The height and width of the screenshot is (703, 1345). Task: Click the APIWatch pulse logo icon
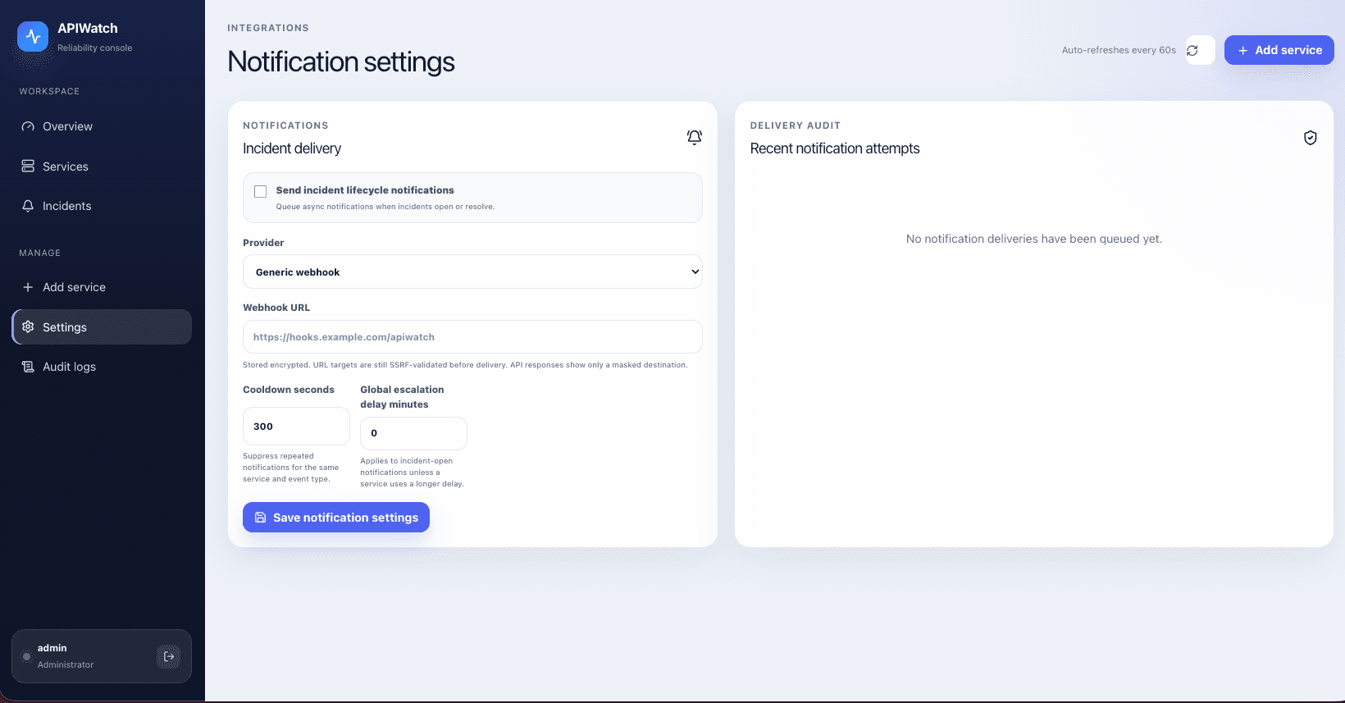coord(33,36)
